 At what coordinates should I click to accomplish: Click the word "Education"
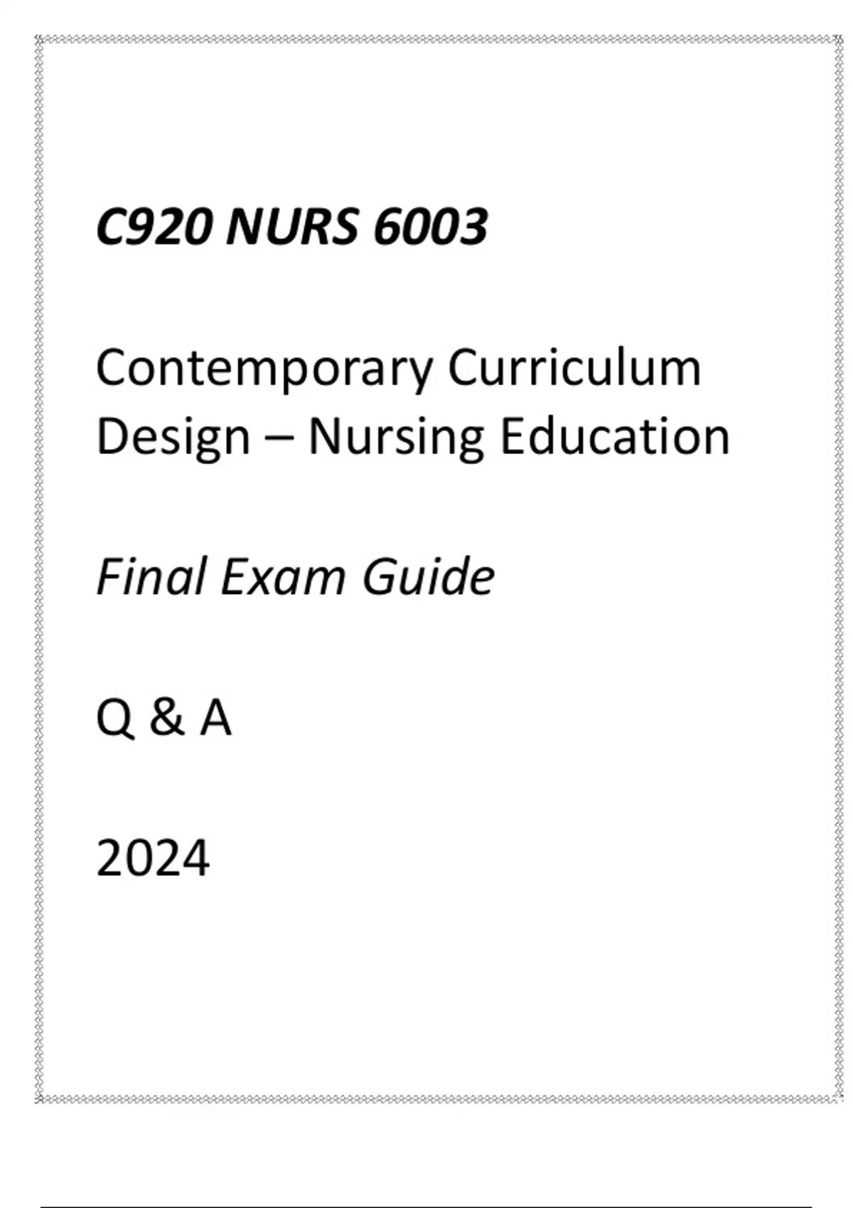615,436
